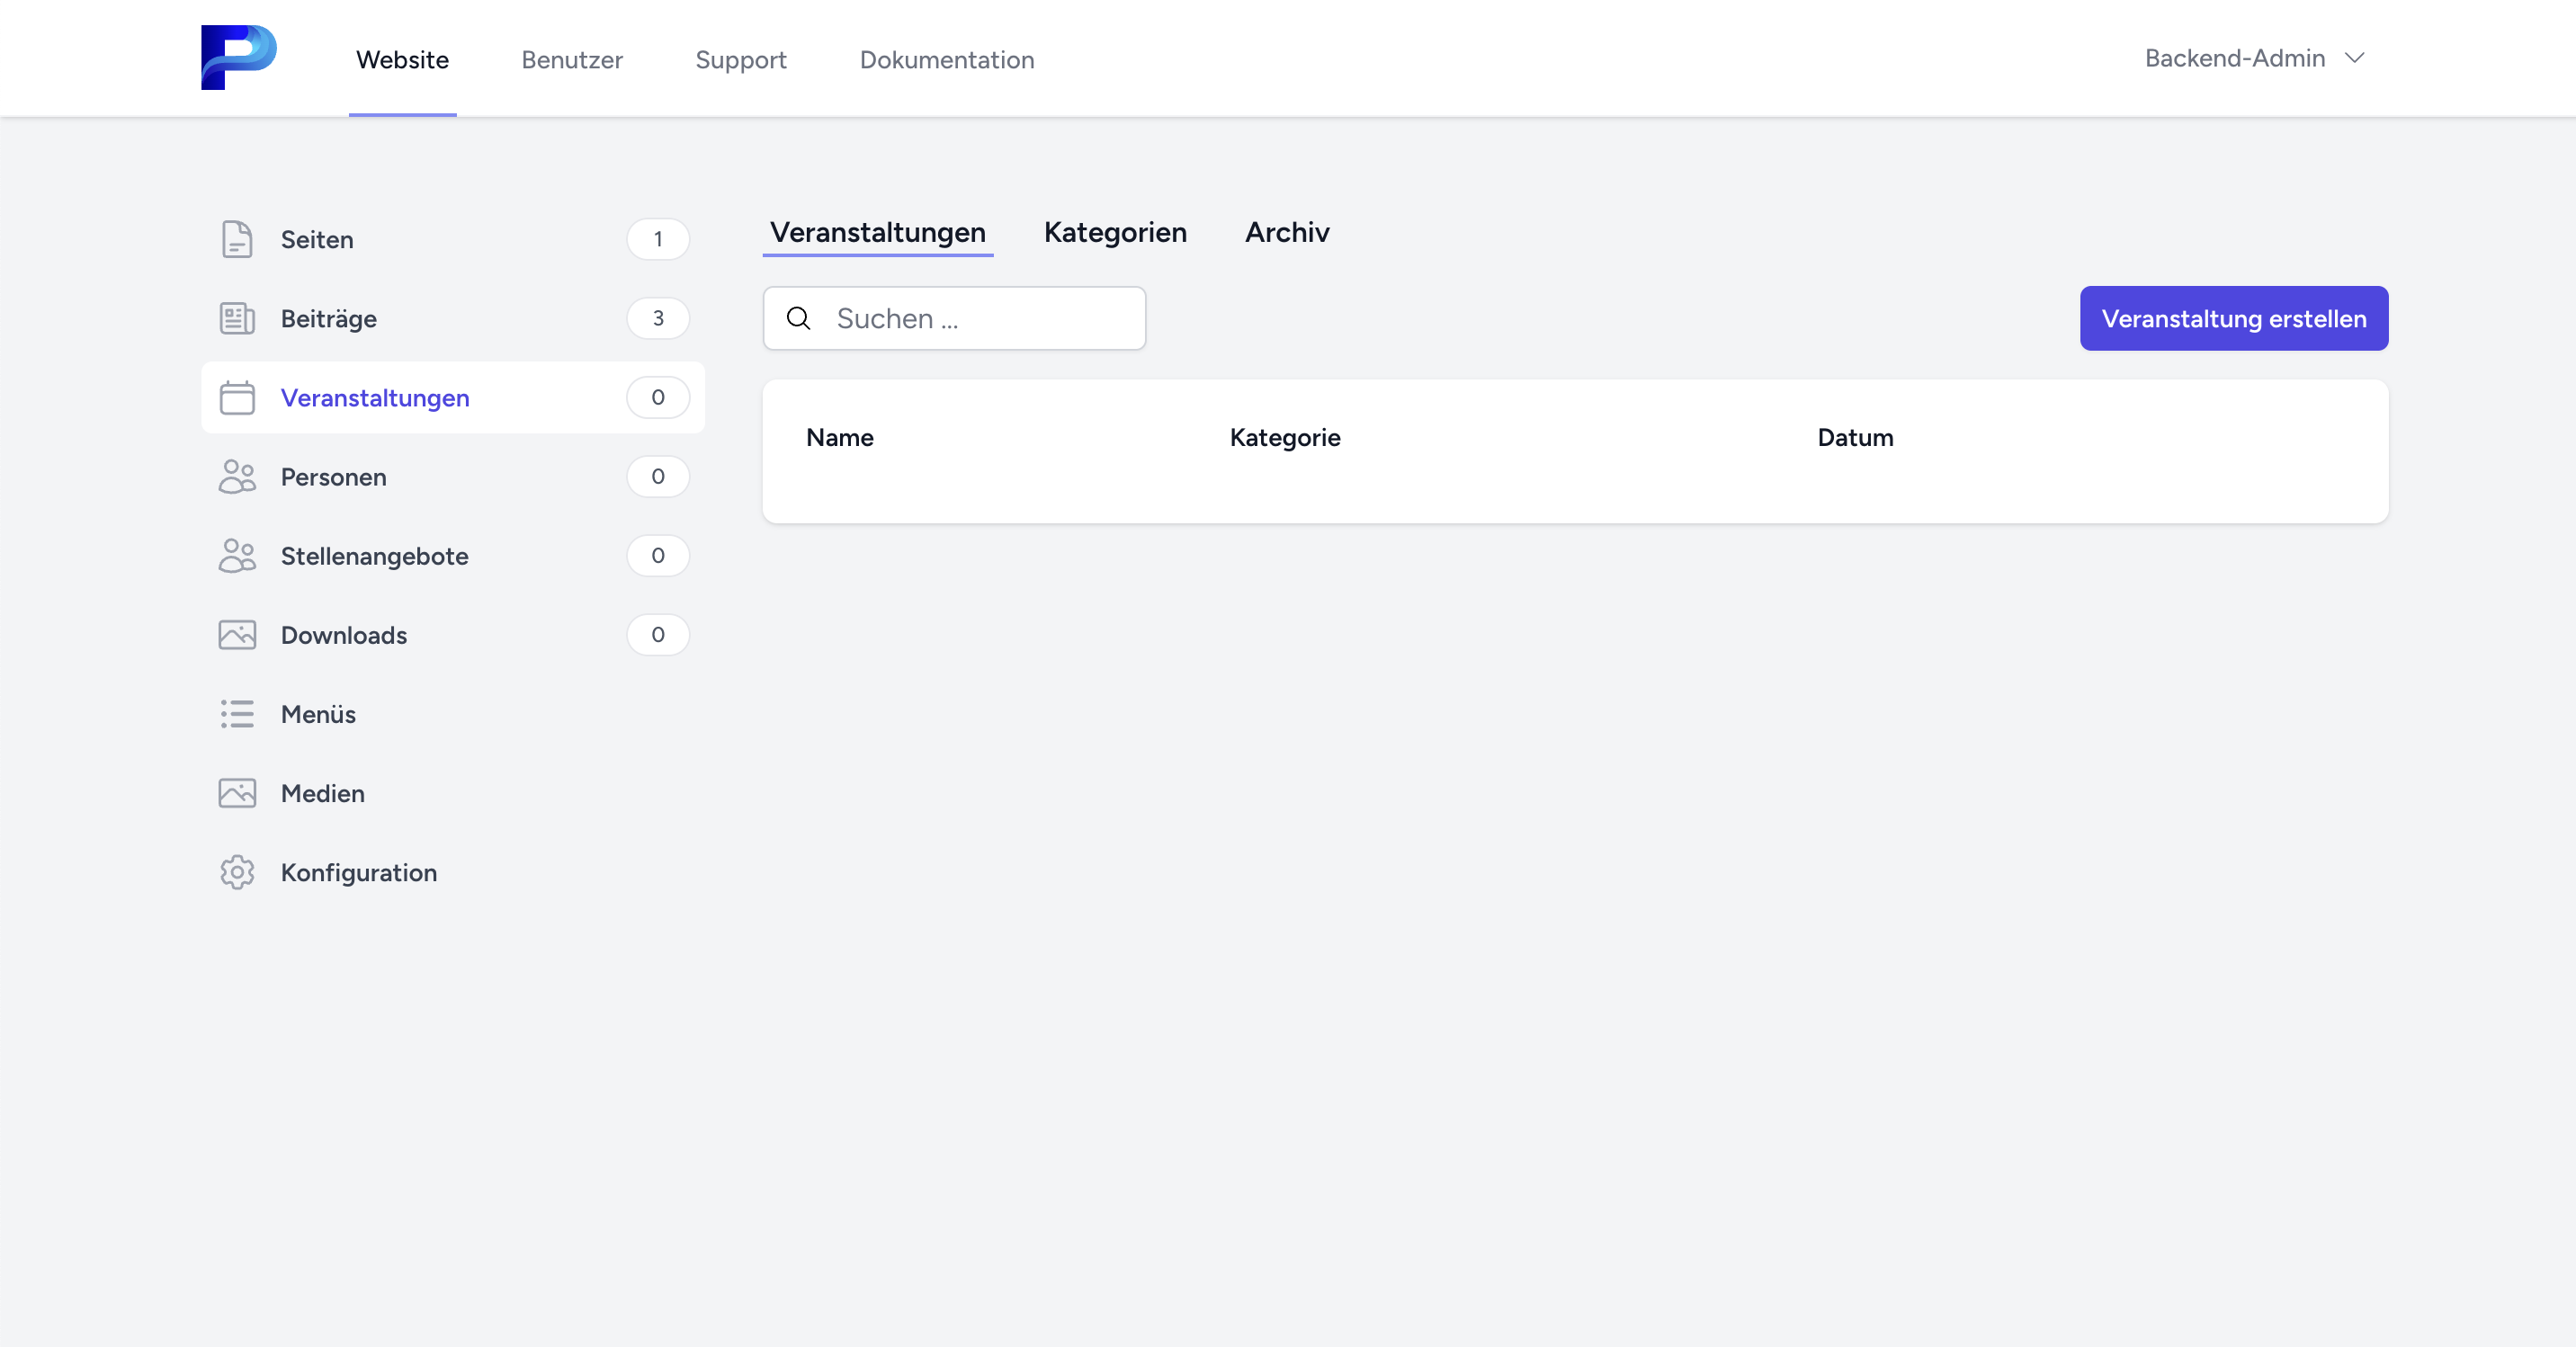
Task: Click the Stellenangebote users icon
Action: [237, 555]
